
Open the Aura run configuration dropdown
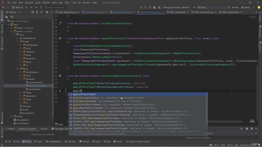213,7
